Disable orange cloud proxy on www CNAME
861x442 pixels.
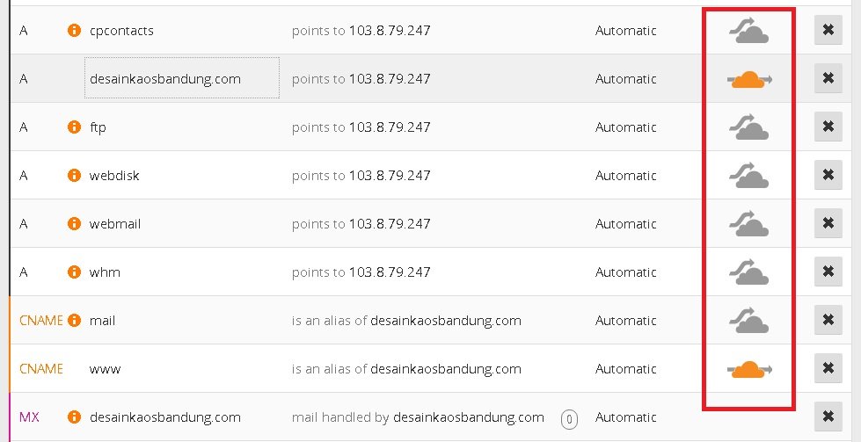pyautogui.click(x=748, y=369)
